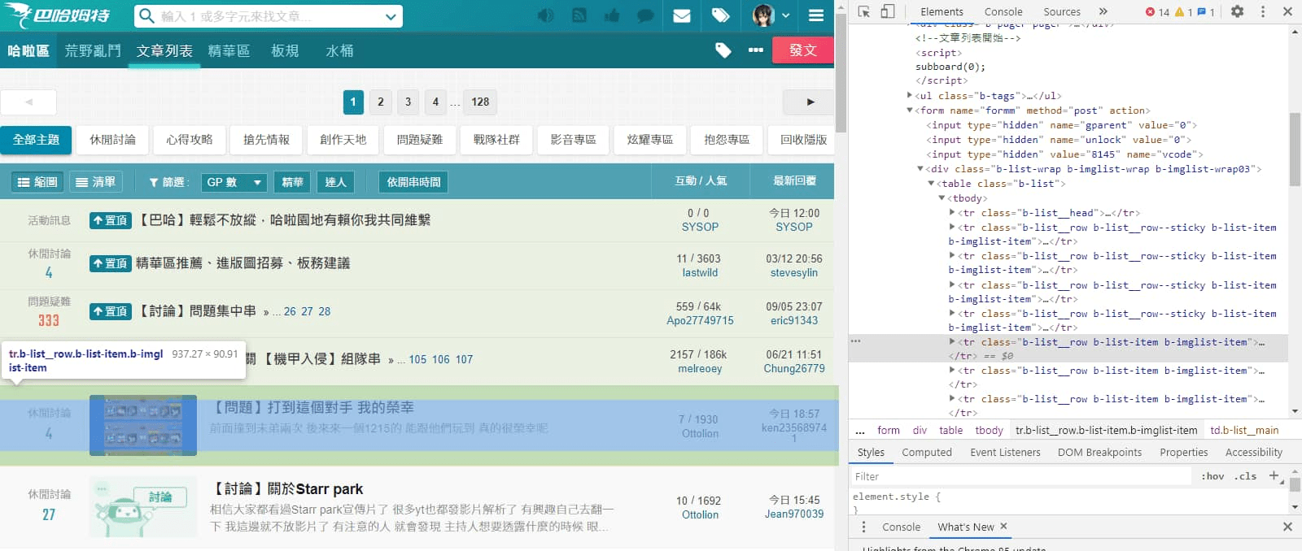Screen dimensions: 1302x551
Task: Click the article search input field
Action: coord(269,16)
